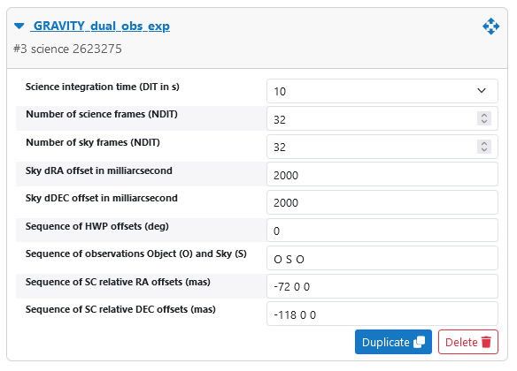Viewport: 517px width, 371px height.
Task: Duplicate this science template
Action: tap(393, 342)
